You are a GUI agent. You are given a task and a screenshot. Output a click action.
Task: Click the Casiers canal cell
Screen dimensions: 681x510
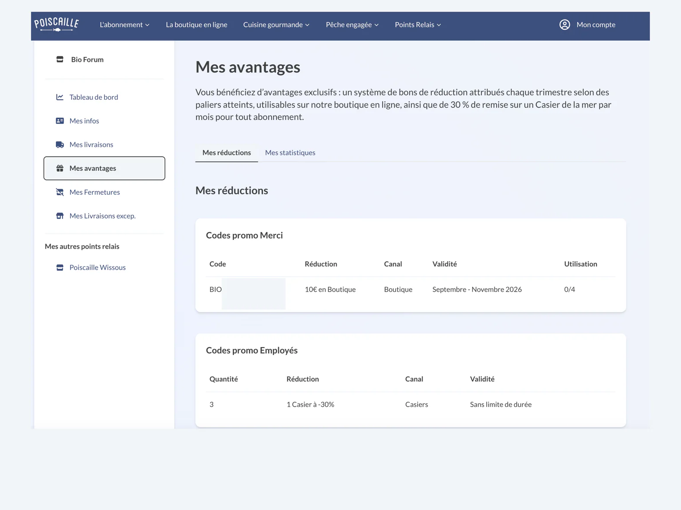417,405
